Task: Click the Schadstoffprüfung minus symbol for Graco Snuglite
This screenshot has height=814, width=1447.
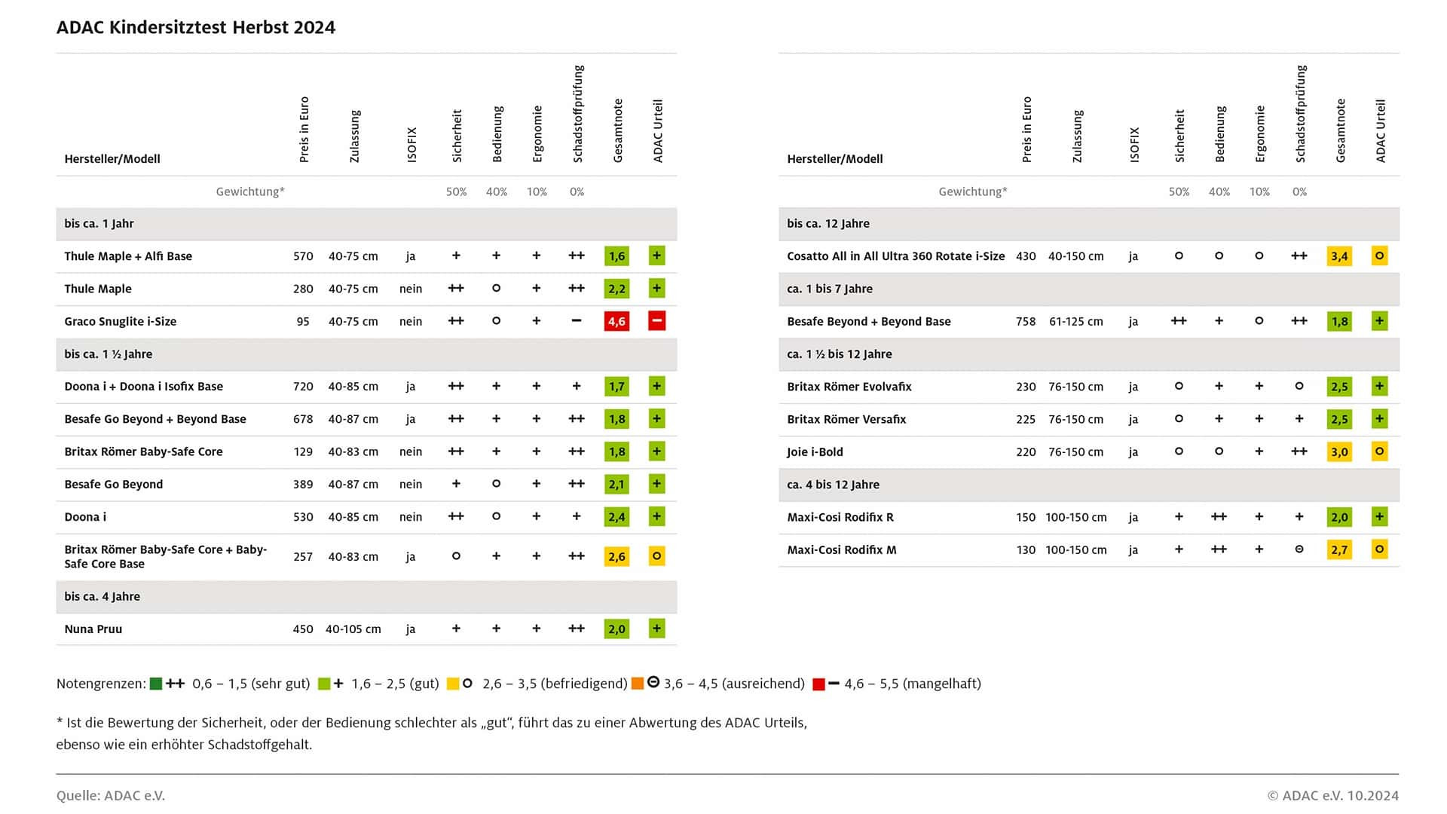Action: (x=577, y=321)
